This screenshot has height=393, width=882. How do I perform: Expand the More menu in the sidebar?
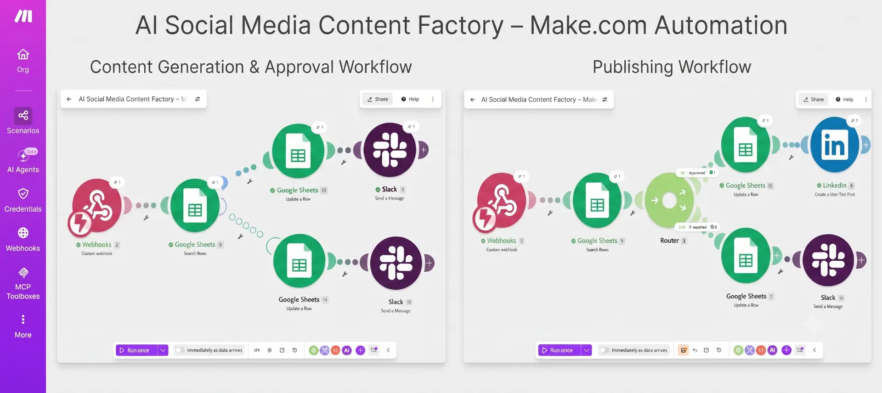click(23, 326)
